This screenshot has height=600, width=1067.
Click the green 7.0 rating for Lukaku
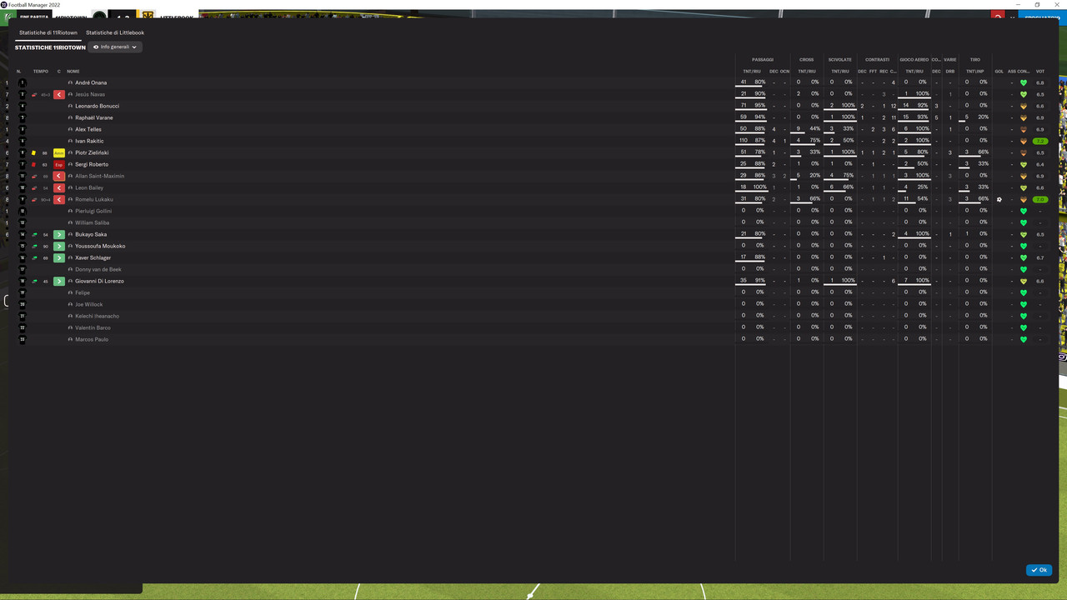(x=1040, y=200)
